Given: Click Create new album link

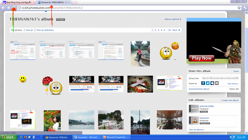Looking at the screenshot, I should (230, 100).
